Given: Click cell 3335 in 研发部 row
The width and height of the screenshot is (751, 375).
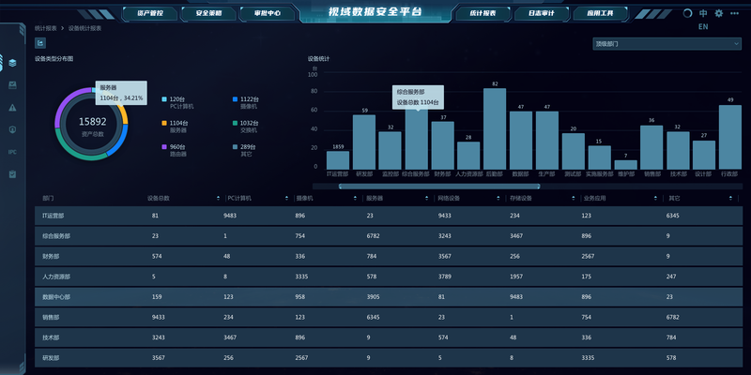Looking at the screenshot, I should pyautogui.click(x=588, y=358).
